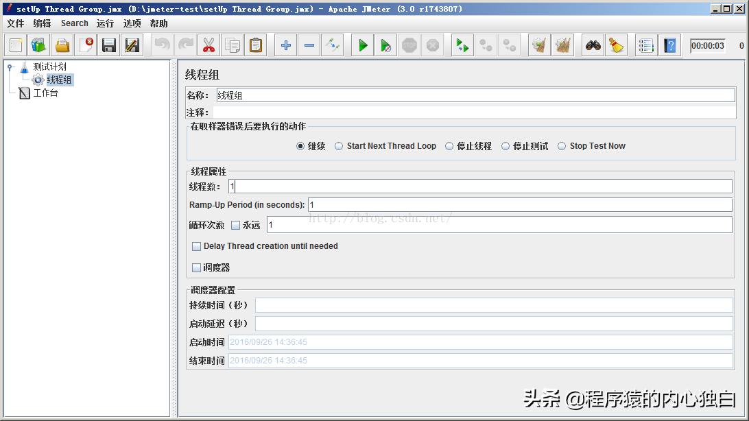Save the test plan via disk icon

pyautogui.click(x=109, y=45)
